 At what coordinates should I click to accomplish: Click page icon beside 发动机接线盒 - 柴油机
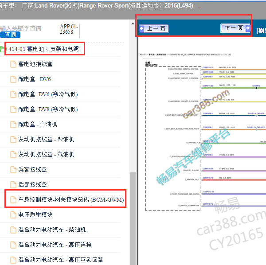tap(13, 140)
